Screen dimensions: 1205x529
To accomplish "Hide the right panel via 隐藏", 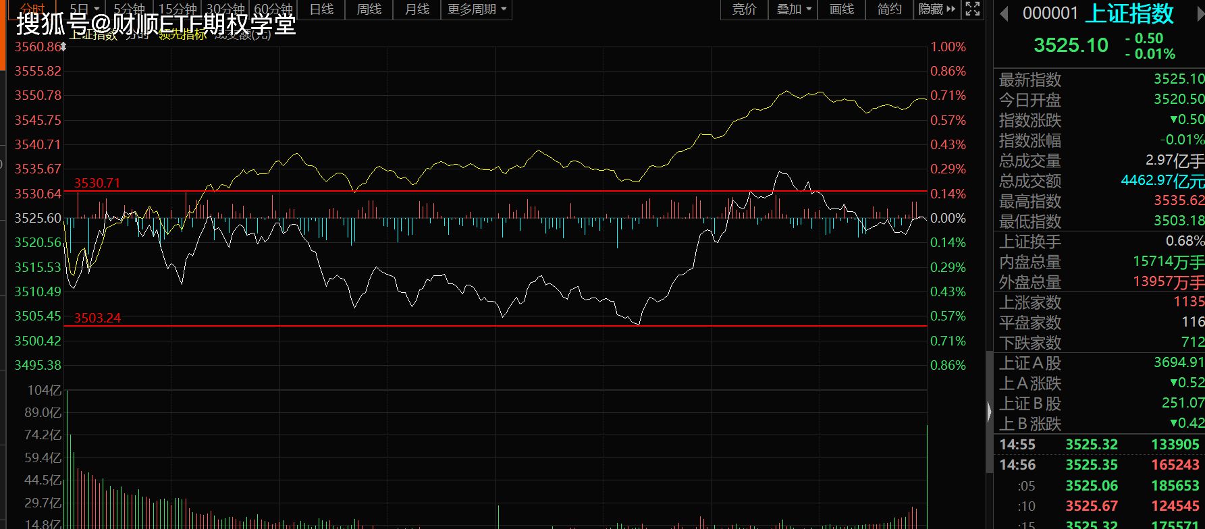I will [936, 9].
